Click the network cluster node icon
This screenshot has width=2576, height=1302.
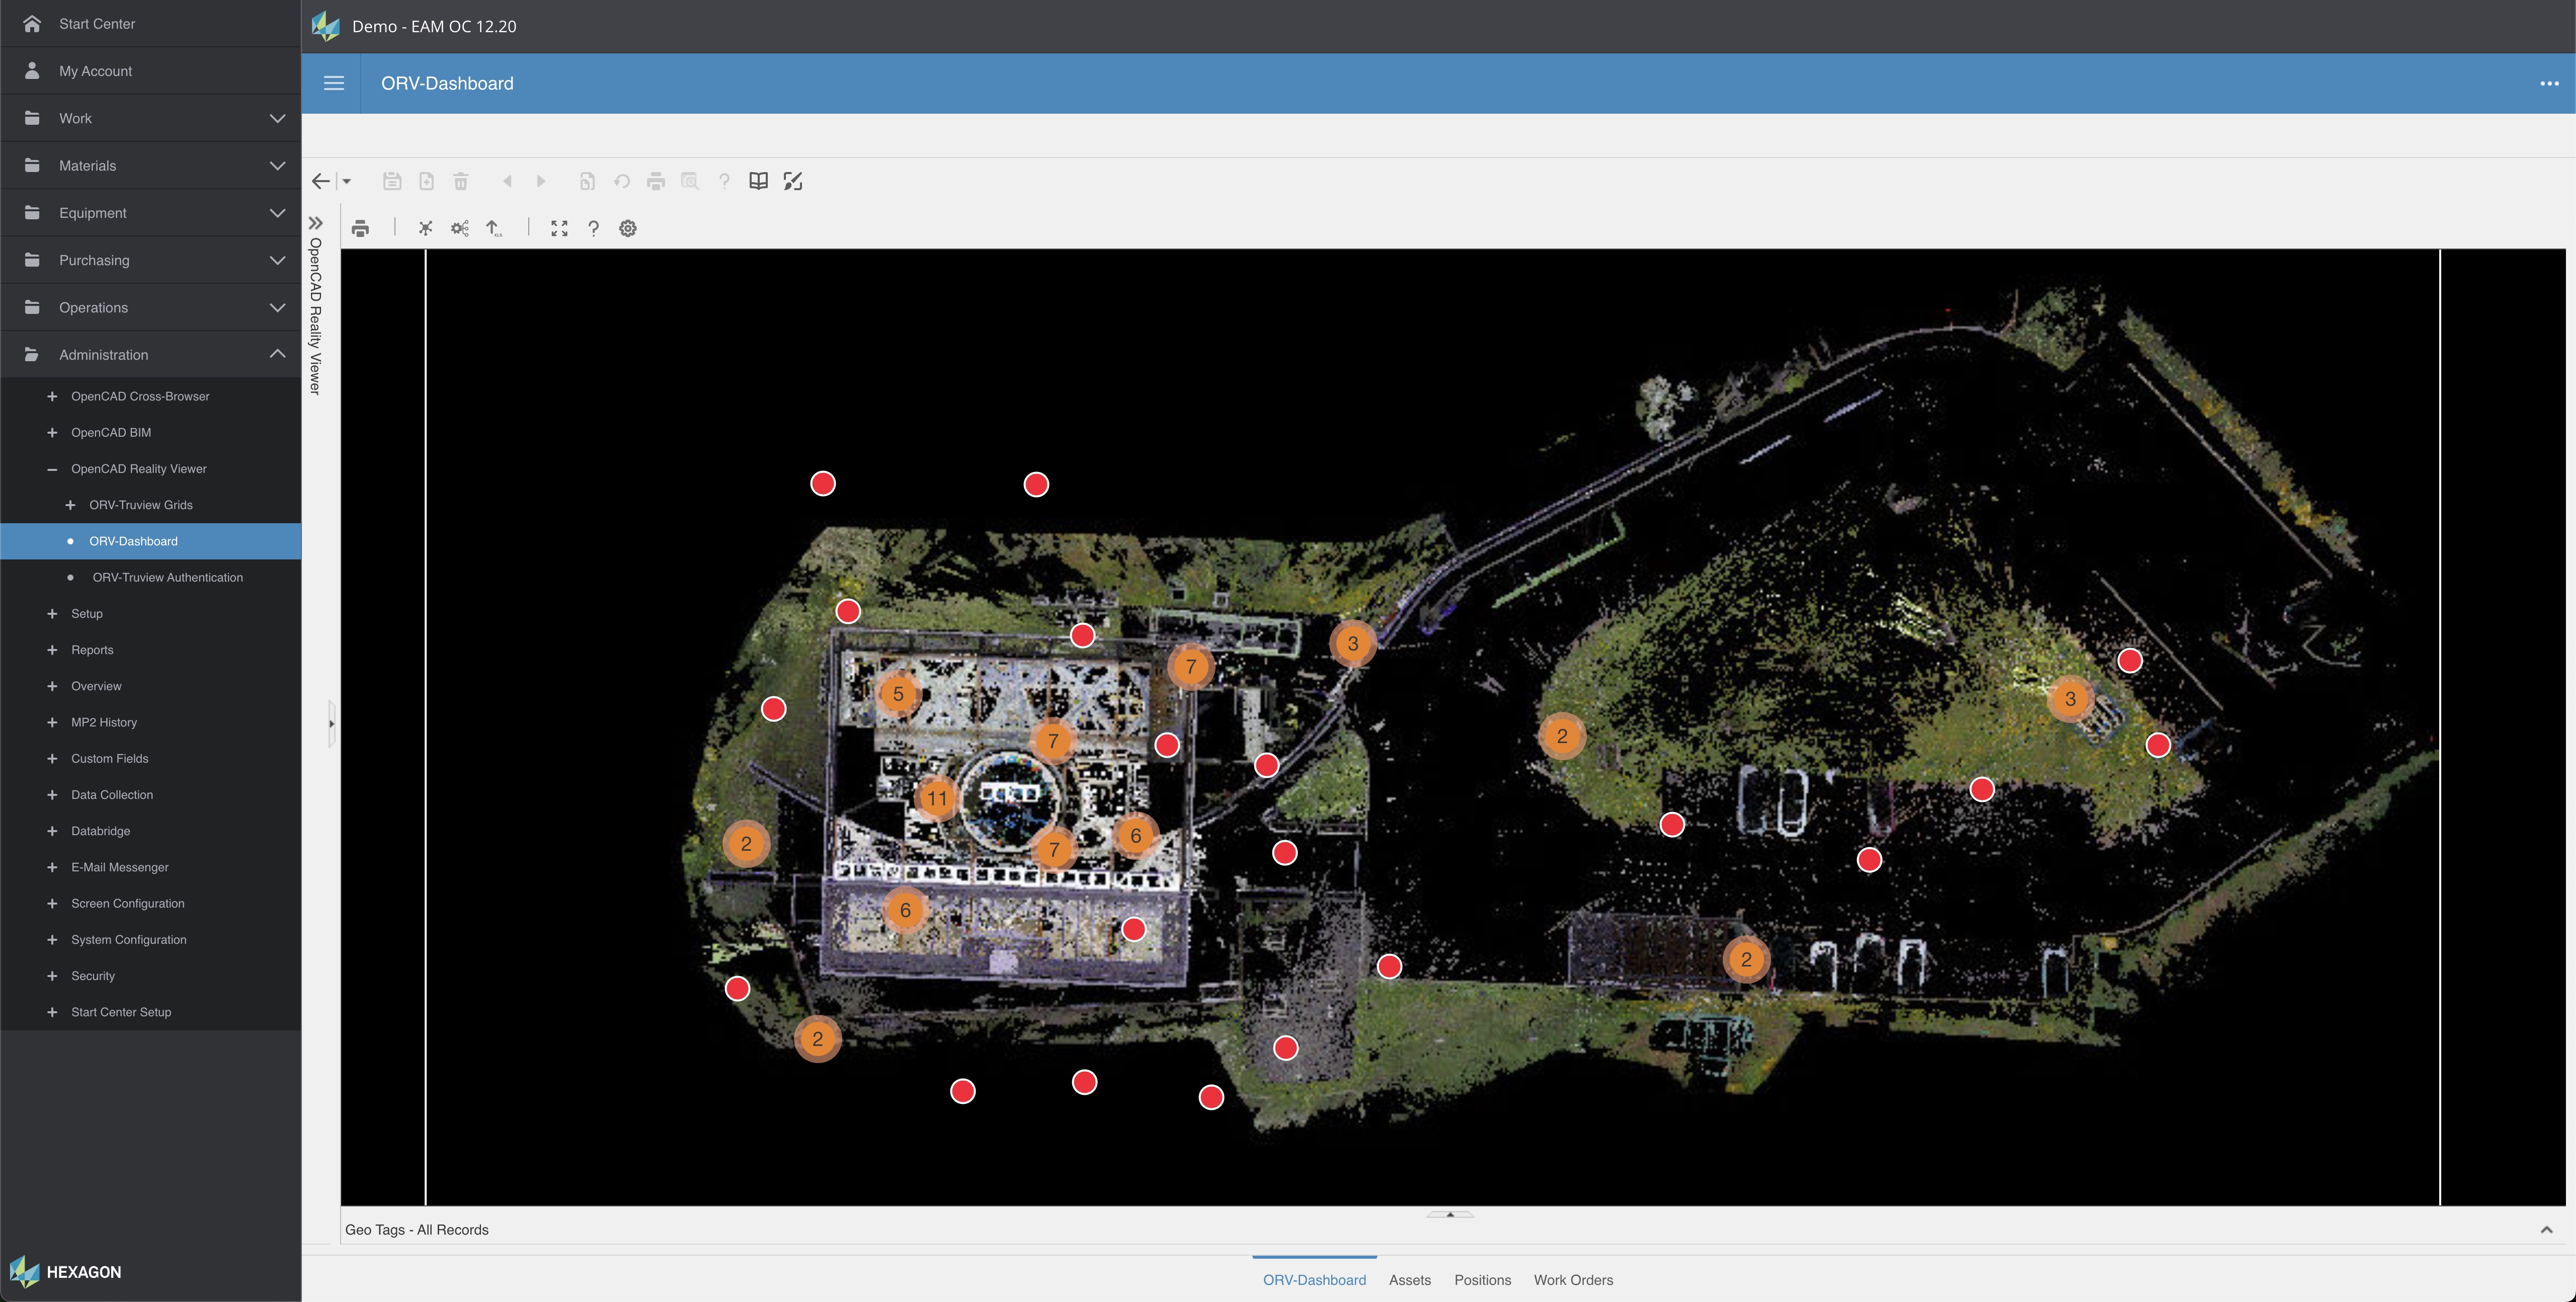pyautogui.click(x=425, y=228)
